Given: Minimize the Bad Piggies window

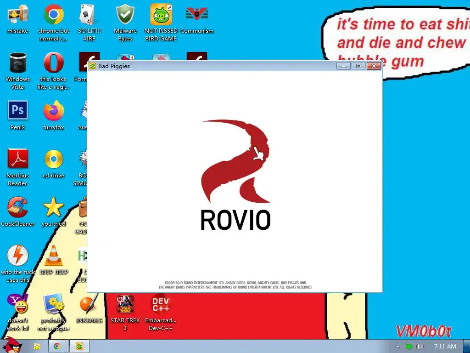Looking at the screenshot, I should [x=343, y=66].
